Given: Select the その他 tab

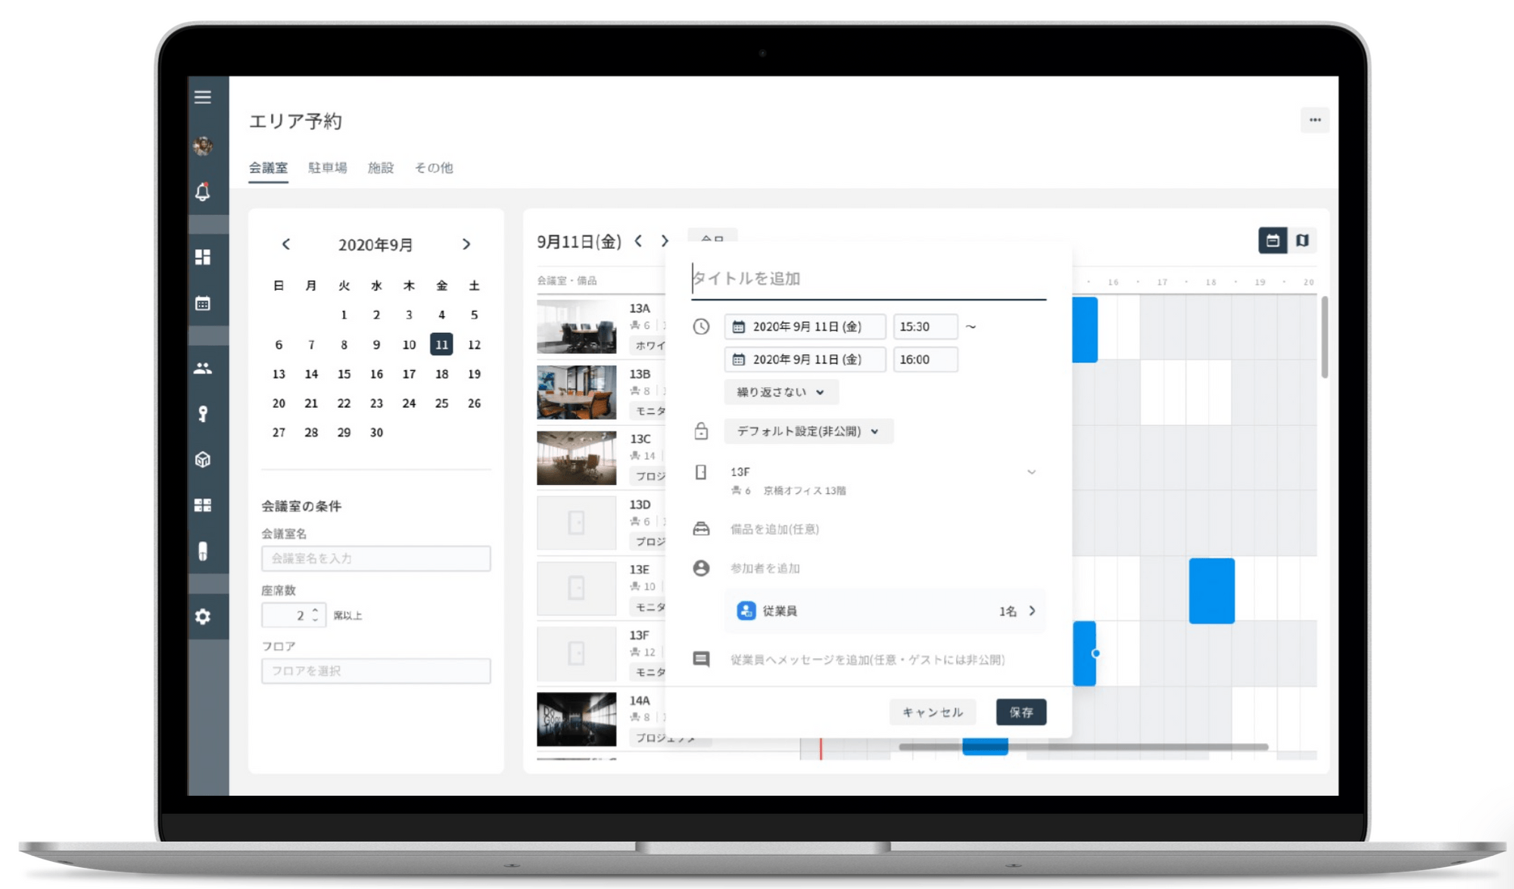Looking at the screenshot, I should [434, 167].
